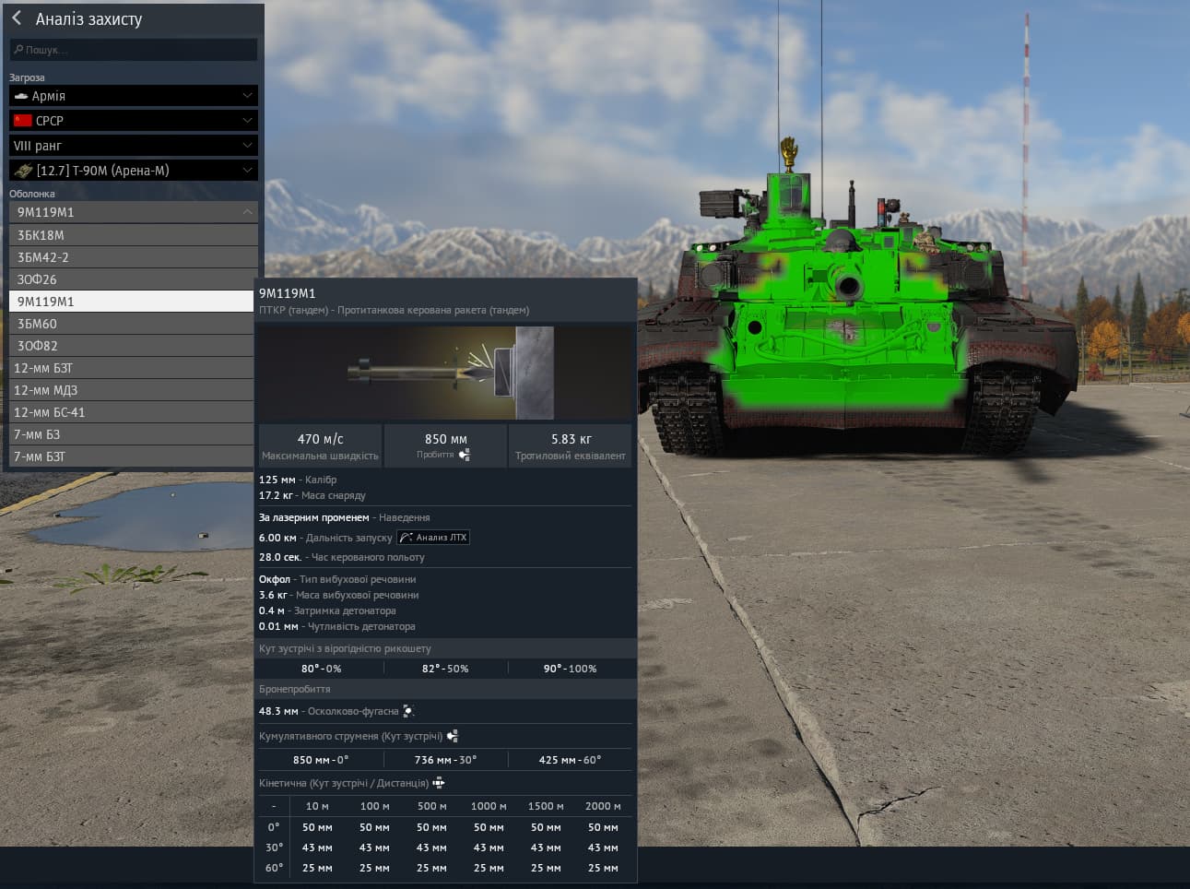Expand the VIII ранг rank dropdown

pyautogui.click(x=134, y=146)
